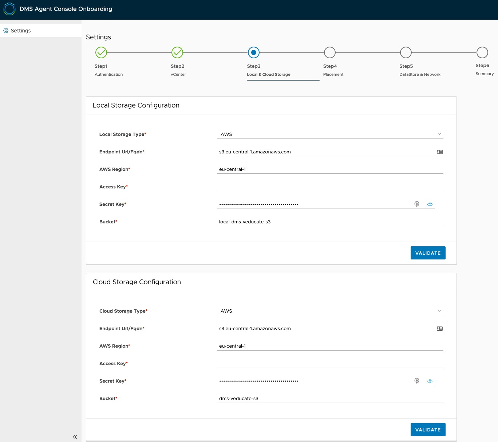Show the Local Storage Secret Key

[430, 204]
